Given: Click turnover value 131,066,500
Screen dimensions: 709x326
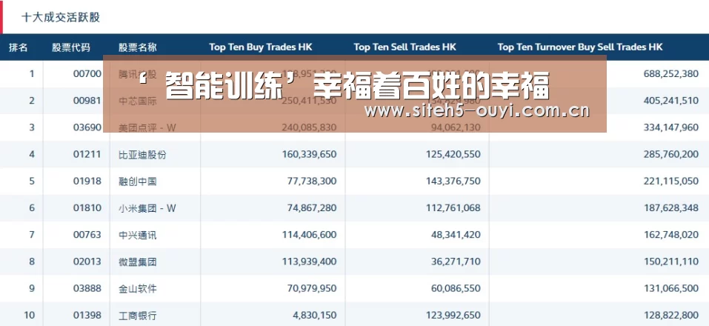Looking at the screenshot, I should click(x=671, y=288).
